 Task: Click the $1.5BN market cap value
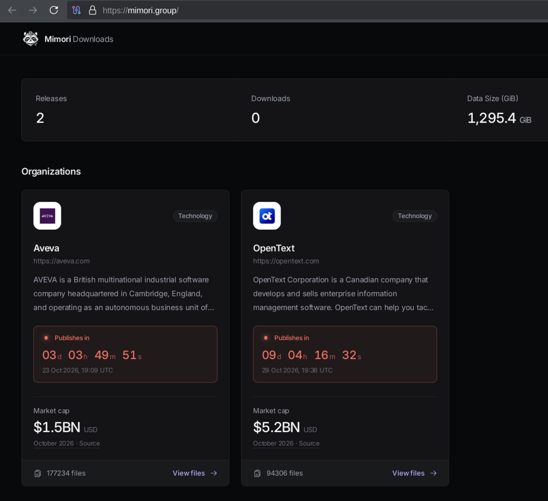[57, 427]
